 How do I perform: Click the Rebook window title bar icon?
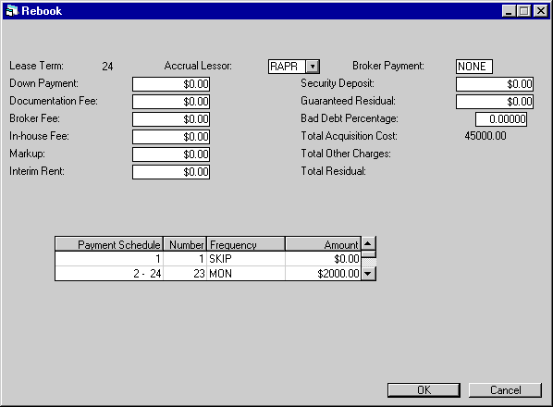12,10
